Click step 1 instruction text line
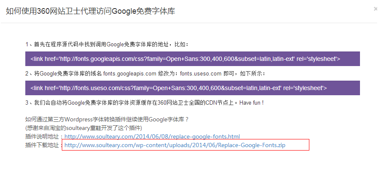The width and height of the screenshot is (378, 169). point(106,45)
